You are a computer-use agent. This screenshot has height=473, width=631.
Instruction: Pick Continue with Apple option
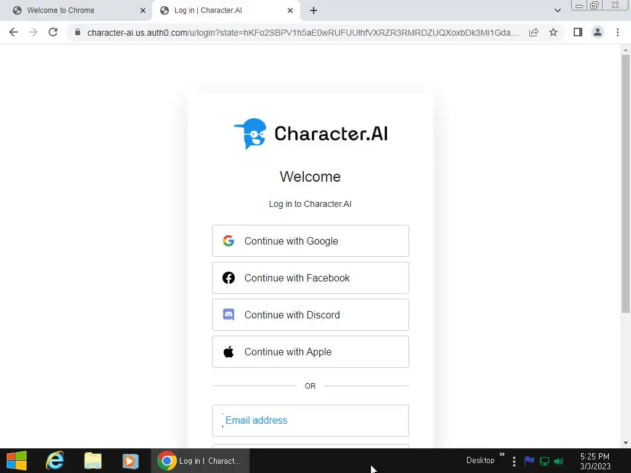click(x=311, y=352)
